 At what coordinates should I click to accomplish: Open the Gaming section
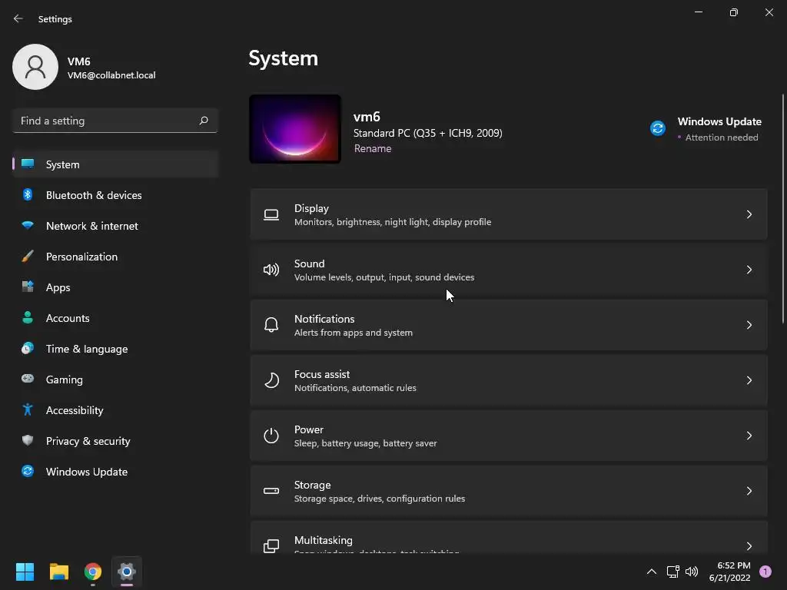[x=115, y=379]
